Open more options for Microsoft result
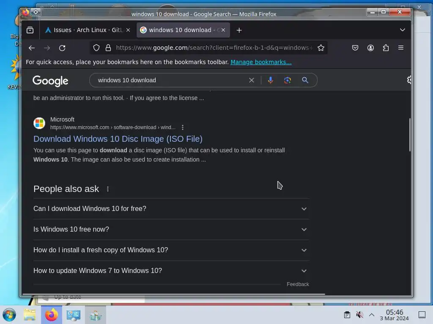The height and width of the screenshot is (324, 433). pyautogui.click(x=183, y=127)
